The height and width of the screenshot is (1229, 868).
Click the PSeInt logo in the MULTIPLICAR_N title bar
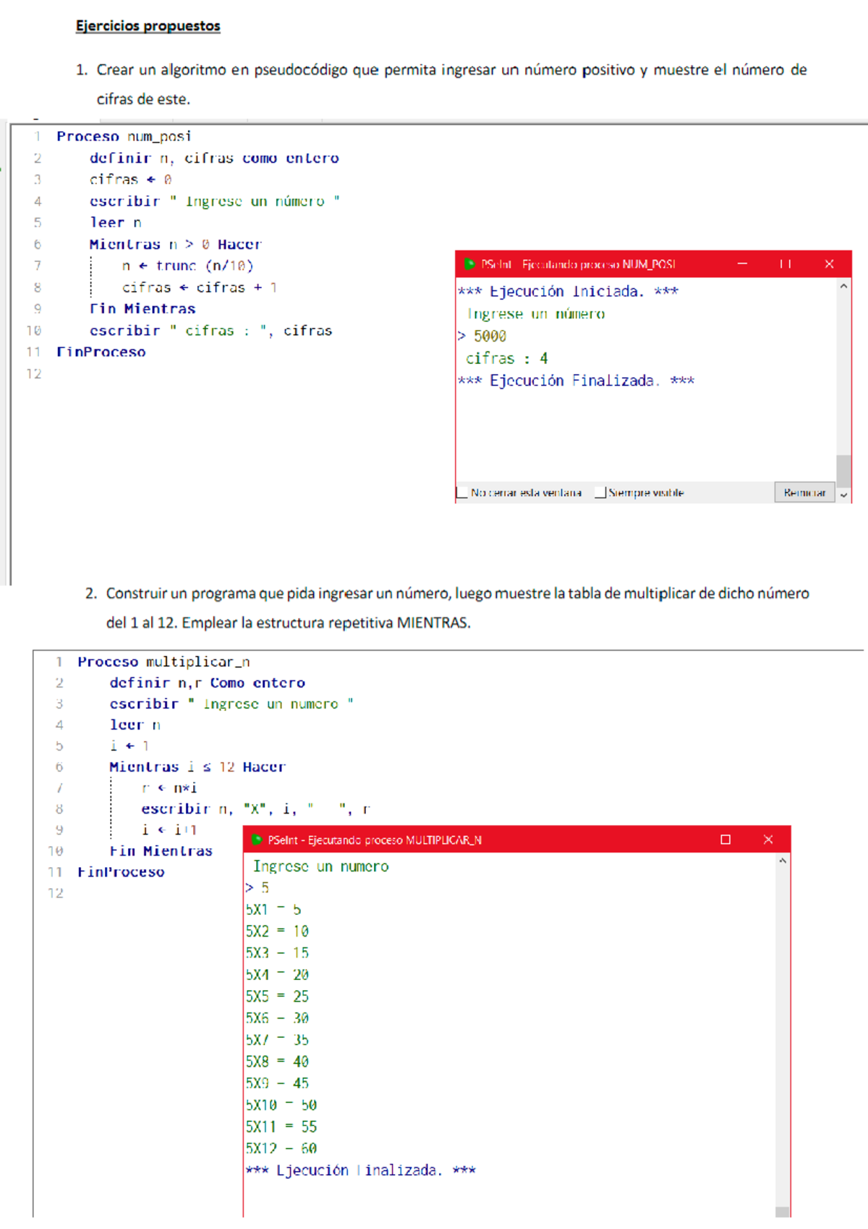coord(256,840)
